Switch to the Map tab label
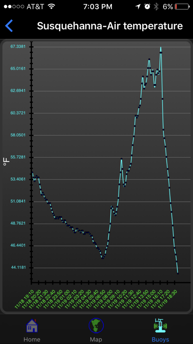The height and width of the screenshot is (344, 193). pos(96,339)
